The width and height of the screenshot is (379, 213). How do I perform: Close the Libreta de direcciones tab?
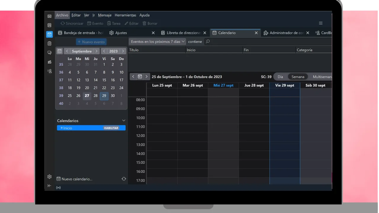pyautogui.click(x=205, y=33)
